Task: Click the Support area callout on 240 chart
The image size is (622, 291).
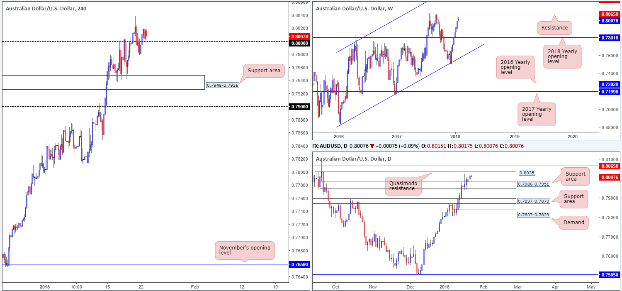Action: [265, 71]
